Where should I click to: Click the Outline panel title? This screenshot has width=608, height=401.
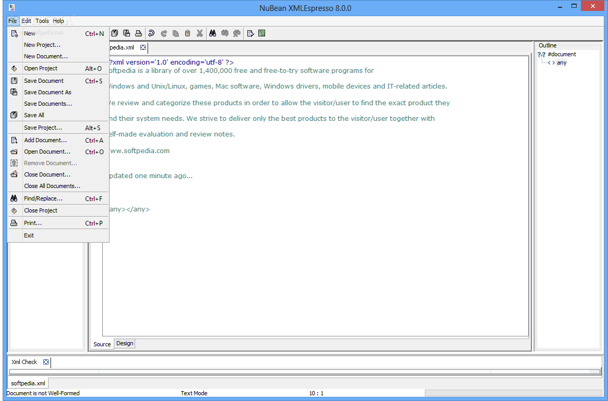(x=547, y=45)
